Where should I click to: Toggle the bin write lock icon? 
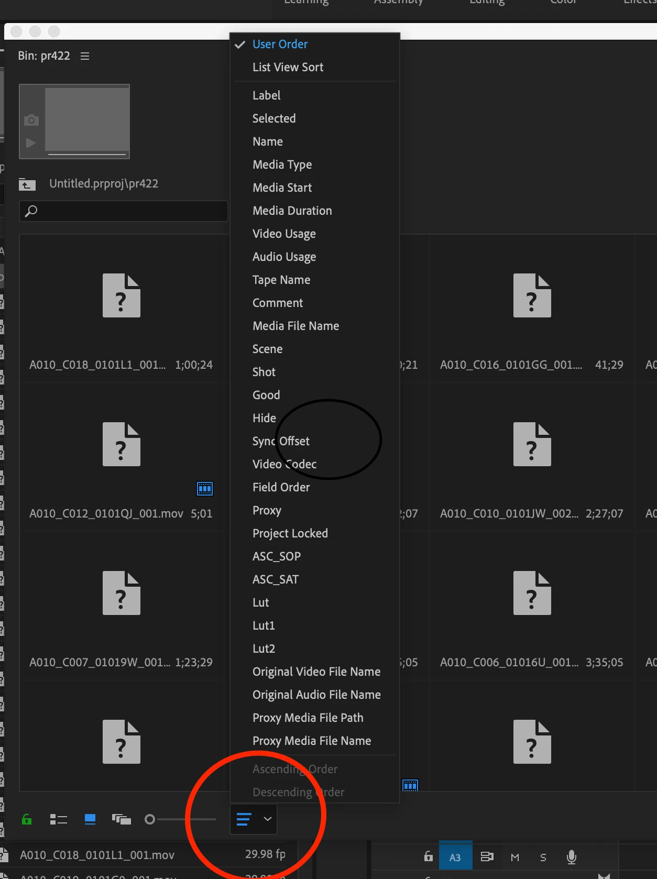(27, 819)
